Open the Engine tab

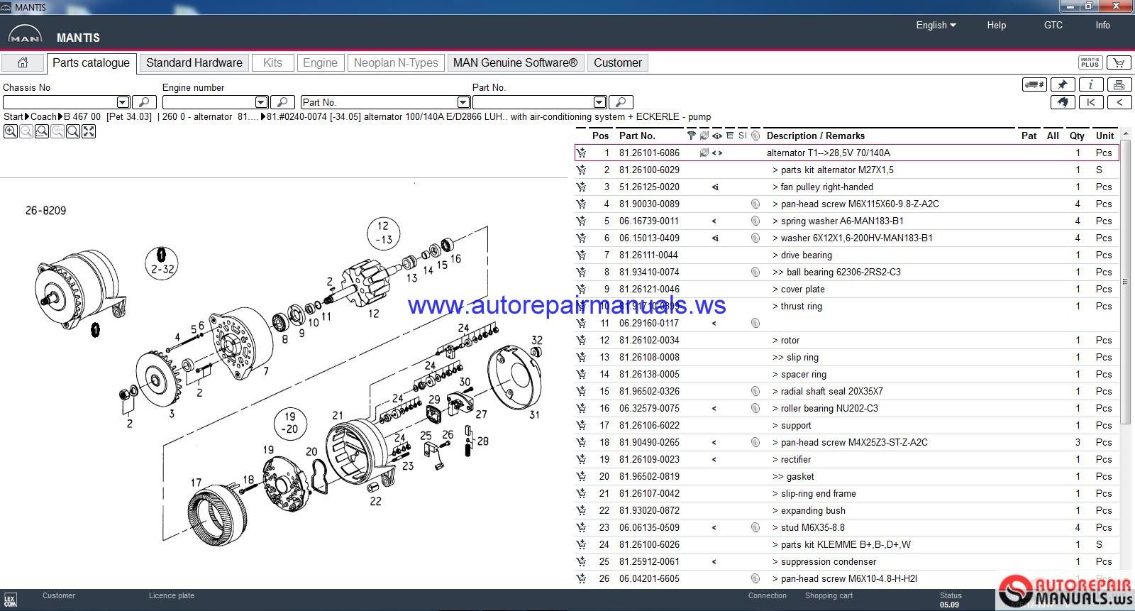pos(320,62)
